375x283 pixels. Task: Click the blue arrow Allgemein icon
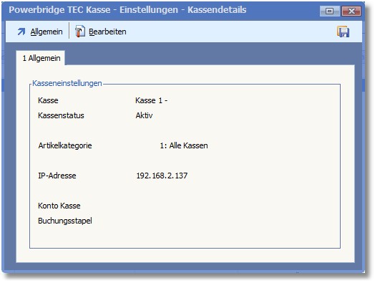(x=21, y=32)
